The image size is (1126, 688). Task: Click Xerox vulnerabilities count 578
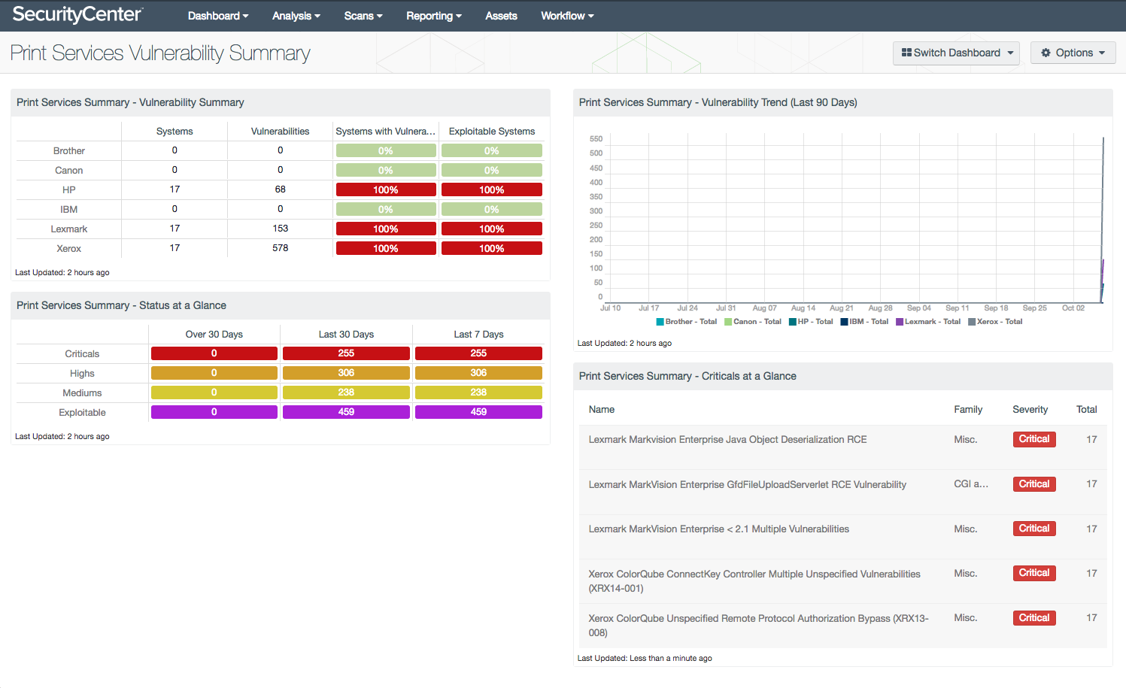coord(281,248)
